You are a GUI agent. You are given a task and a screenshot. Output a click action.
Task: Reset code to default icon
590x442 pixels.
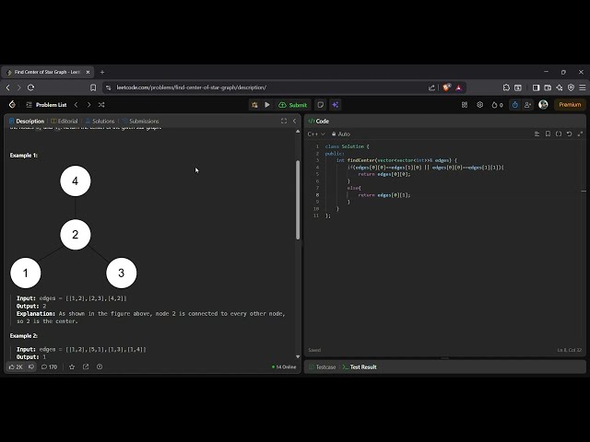click(570, 134)
